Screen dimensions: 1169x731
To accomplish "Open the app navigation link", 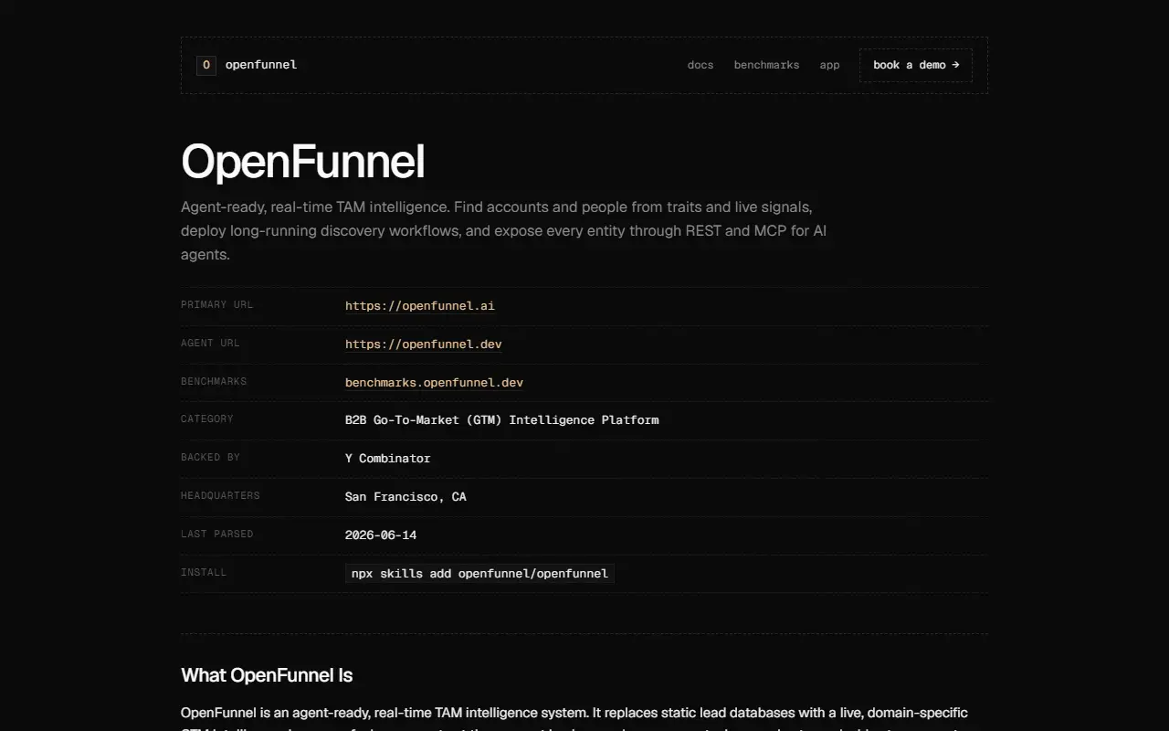I will [829, 65].
